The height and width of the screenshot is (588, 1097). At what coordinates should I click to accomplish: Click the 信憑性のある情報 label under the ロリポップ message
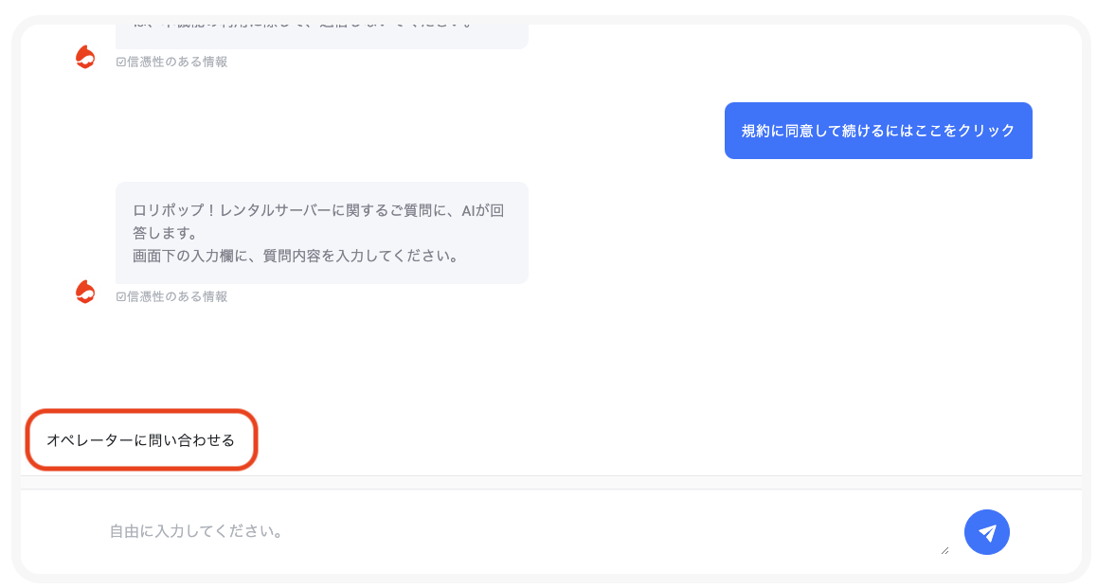(171, 296)
